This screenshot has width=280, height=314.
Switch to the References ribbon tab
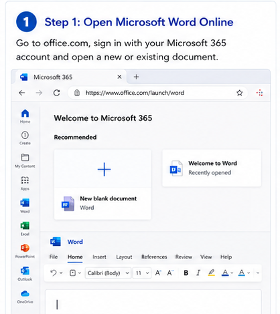tap(154, 257)
